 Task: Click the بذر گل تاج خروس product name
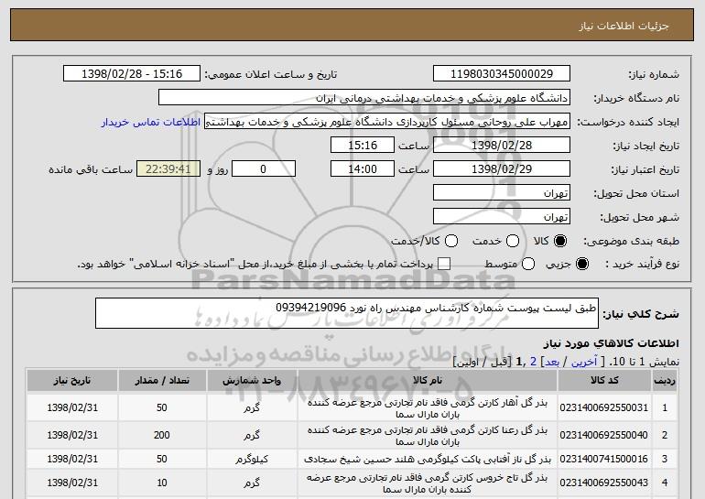tap(428, 483)
